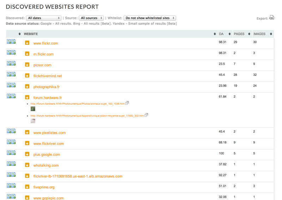The height and width of the screenshot is (200, 282).
Task: Click DA value 61.84 for forum.hardware.fr
Action: pos(222,97)
